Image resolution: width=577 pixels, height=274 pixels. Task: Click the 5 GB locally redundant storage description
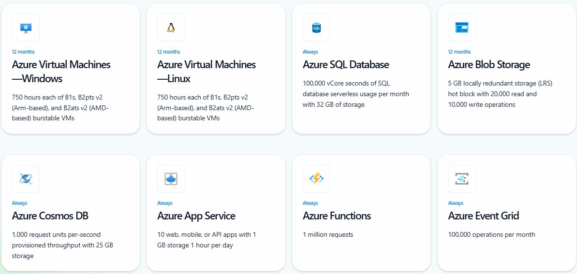point(500,94)
